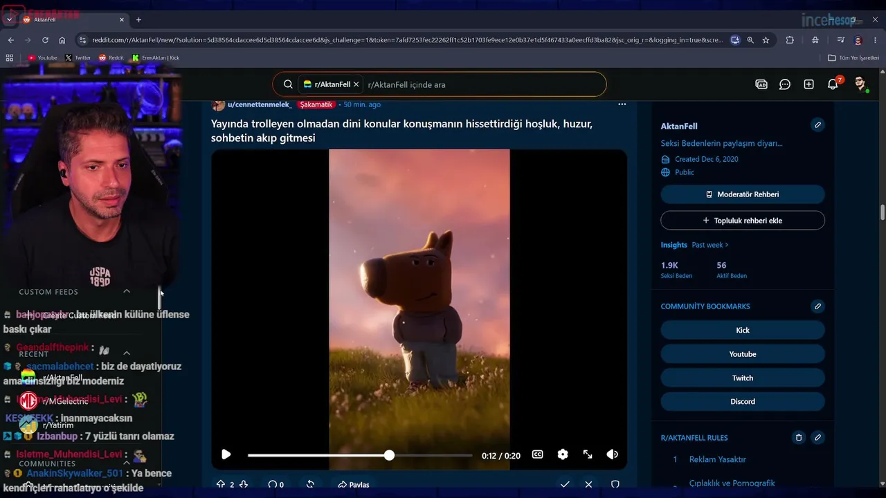Open the moderator shield icon on post
The height and width of the screenshot is (498, 886).
[615, 484]
